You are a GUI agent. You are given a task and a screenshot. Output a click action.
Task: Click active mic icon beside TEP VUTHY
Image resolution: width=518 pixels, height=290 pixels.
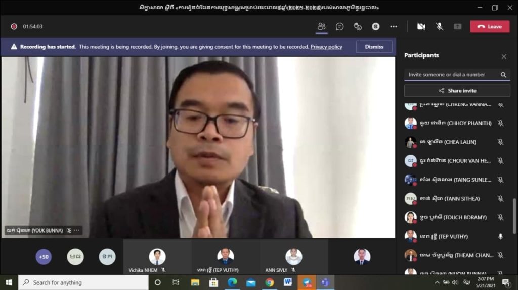[500, 236]
